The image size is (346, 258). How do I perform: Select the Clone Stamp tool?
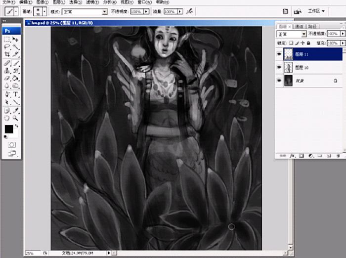[x=7, y=71]
